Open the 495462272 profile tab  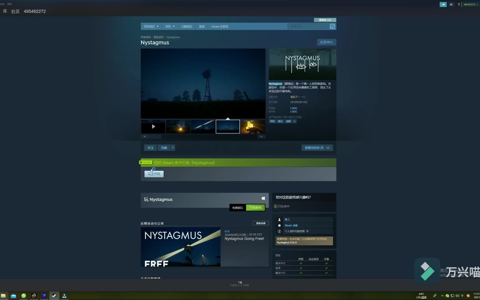[x=35, y=11]
